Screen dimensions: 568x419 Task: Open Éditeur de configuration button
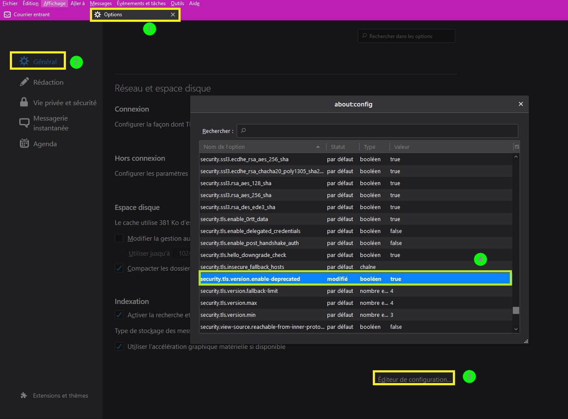[x=414, y=379]
